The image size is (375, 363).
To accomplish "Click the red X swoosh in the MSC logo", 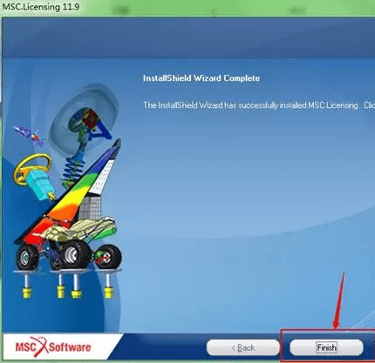I will 40,346.
